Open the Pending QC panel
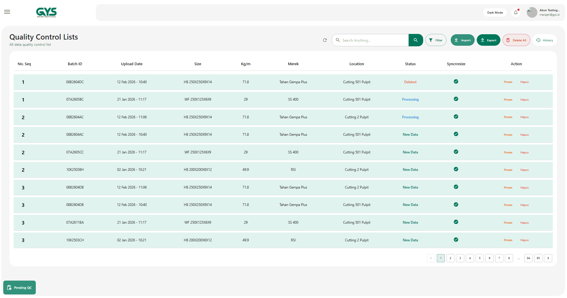The width and height of the screenshot is (567, 298). click(x=20, y=288)
